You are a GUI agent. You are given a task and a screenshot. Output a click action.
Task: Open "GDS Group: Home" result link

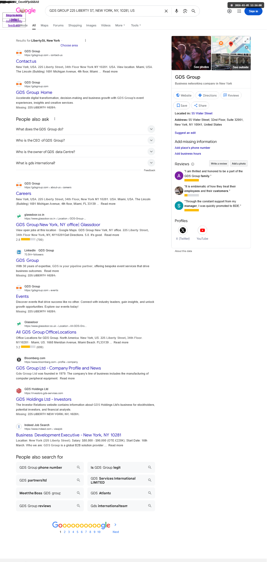tap(34, 92)
